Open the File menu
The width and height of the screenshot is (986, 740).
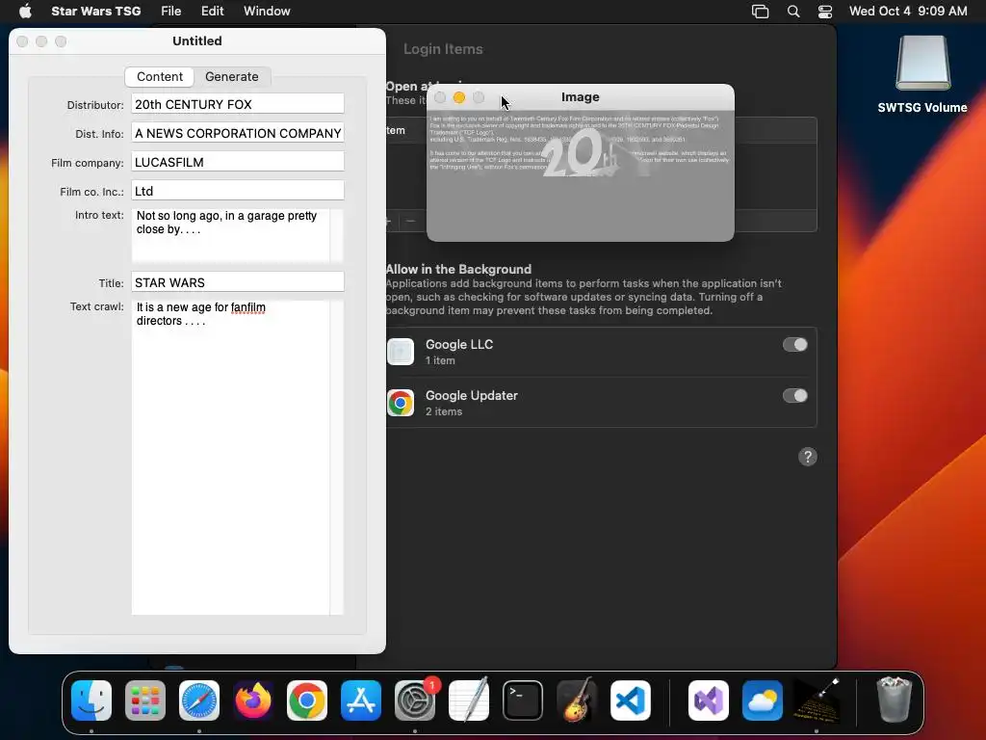tap(171, 11)
